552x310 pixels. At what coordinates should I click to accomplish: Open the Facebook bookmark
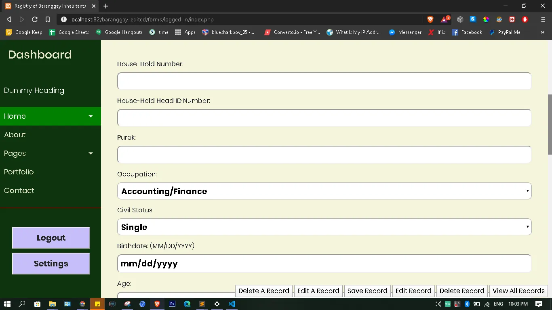click(x=467, y=32)
